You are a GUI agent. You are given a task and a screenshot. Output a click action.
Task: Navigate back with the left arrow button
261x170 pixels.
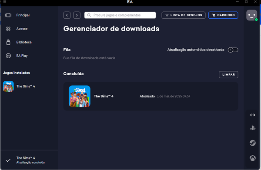point(67,15)
